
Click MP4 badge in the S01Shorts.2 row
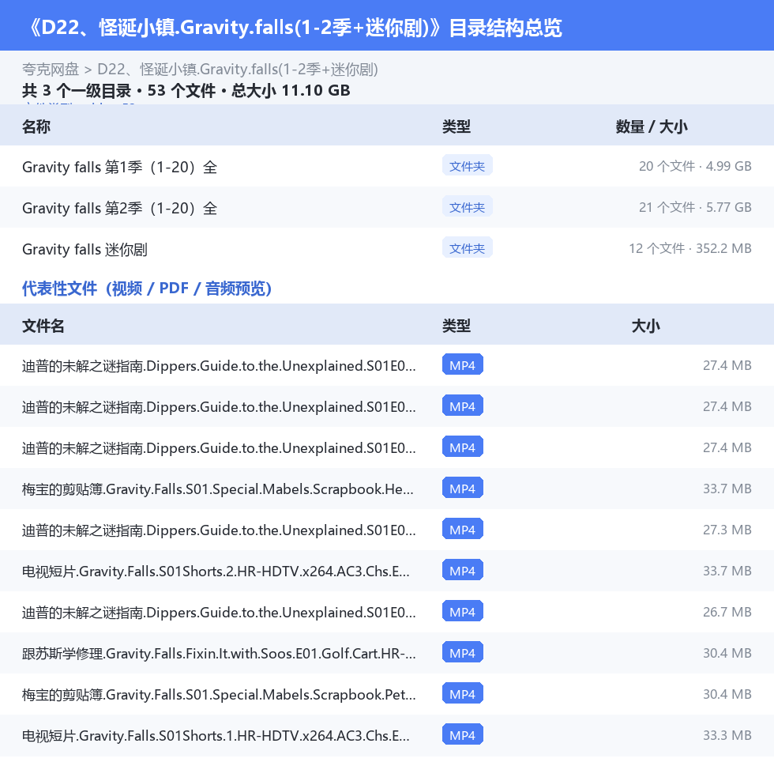pos(462,571)
